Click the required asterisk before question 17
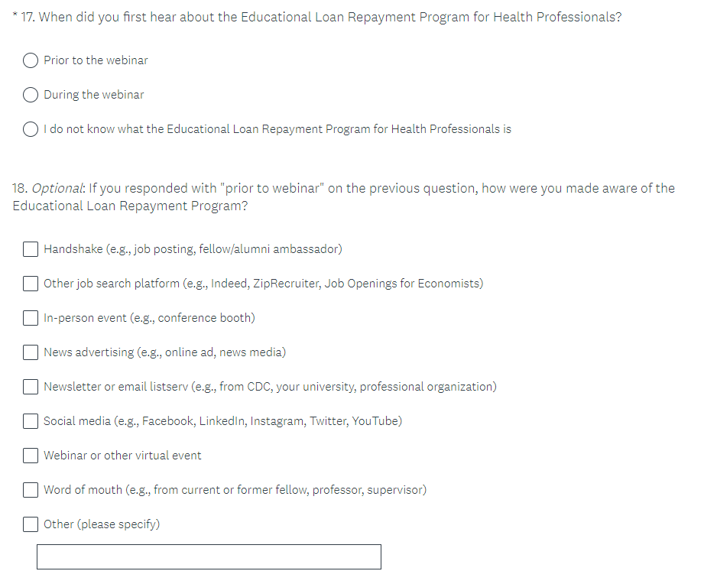The height and width of the screenshot is (584, 704). coord(15,16)
